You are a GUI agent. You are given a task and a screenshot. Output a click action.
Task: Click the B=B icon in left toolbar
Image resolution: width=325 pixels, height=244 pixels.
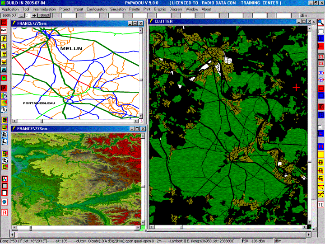coord(4,30)
